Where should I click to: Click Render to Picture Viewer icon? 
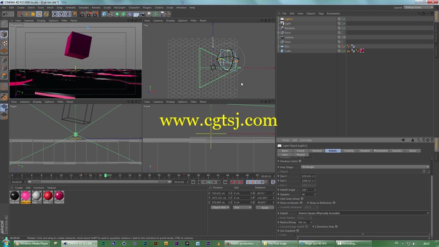point(89,14)
